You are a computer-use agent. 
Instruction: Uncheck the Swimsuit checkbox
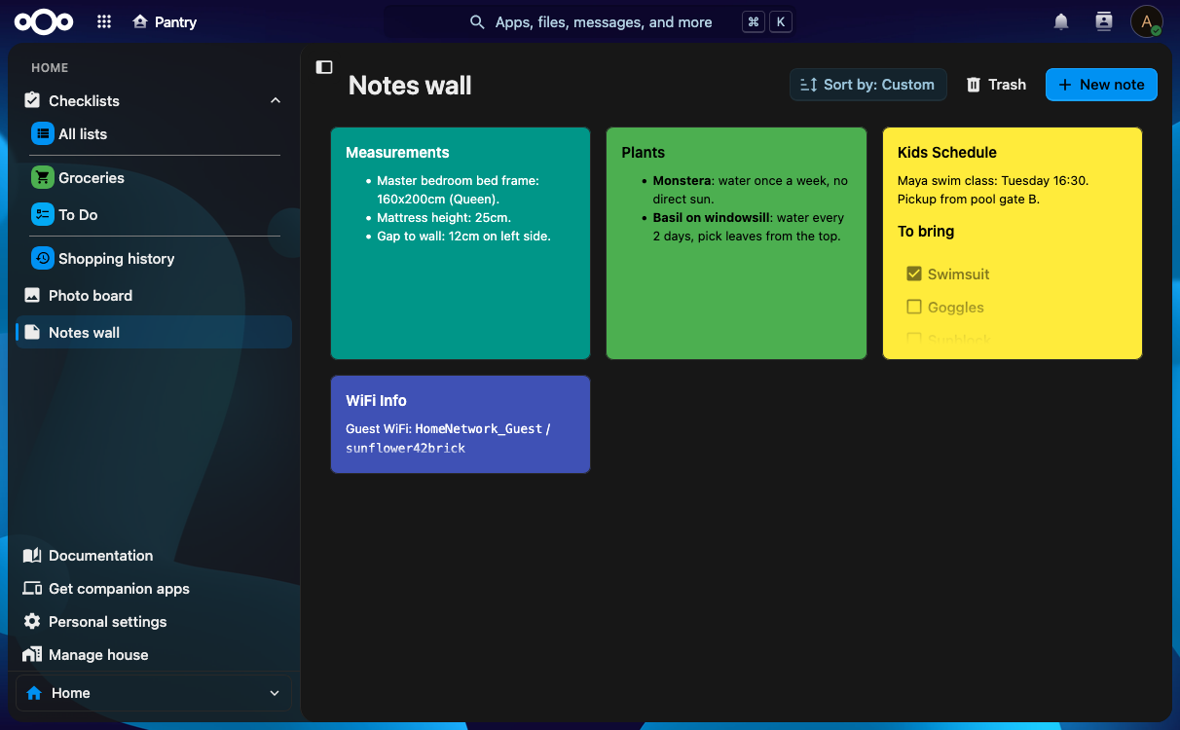[914, 274]
